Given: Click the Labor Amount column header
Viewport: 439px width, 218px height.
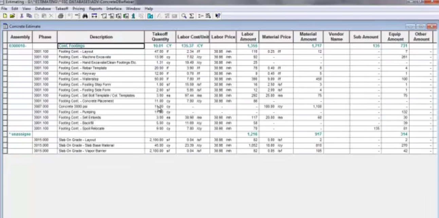Looking at the screenshot, I should [x=248, y=37].
